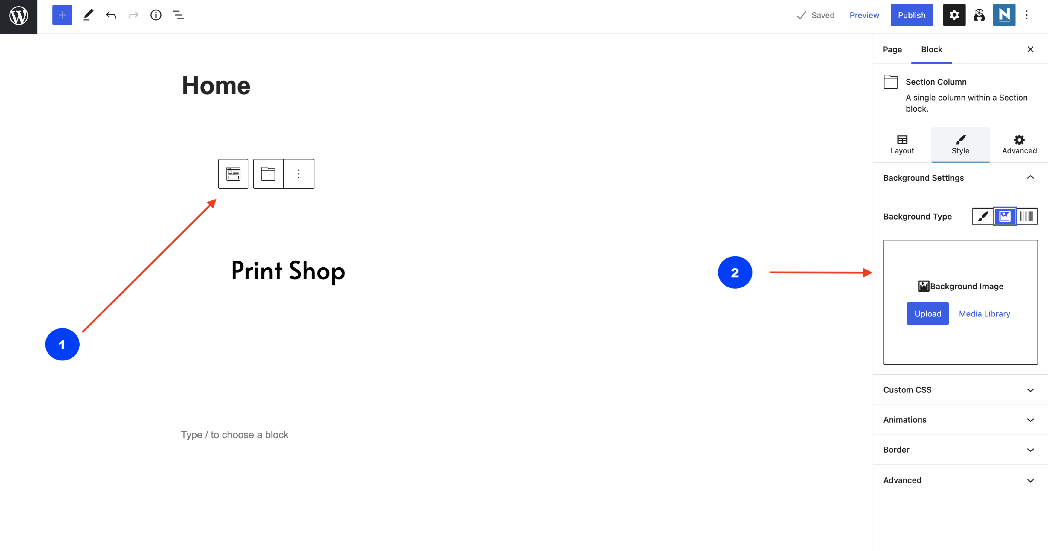Select the gradient background type option

(x=1026, y=216)
